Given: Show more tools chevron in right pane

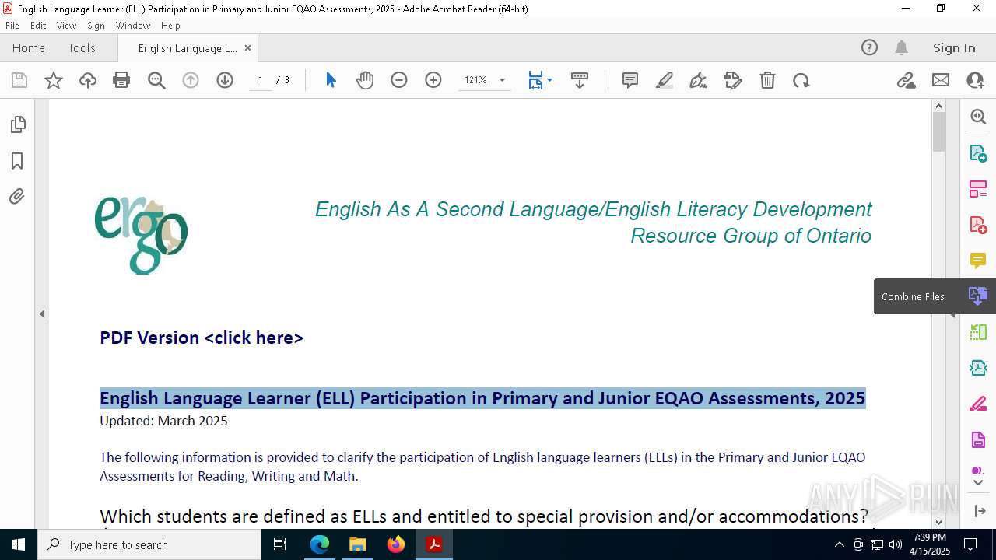Looking at the screenshot, I should [x=978, y=483].
